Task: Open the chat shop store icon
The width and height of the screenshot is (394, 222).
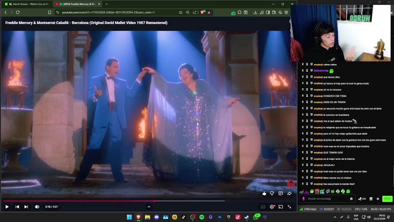Action: (x=371, y=199)
